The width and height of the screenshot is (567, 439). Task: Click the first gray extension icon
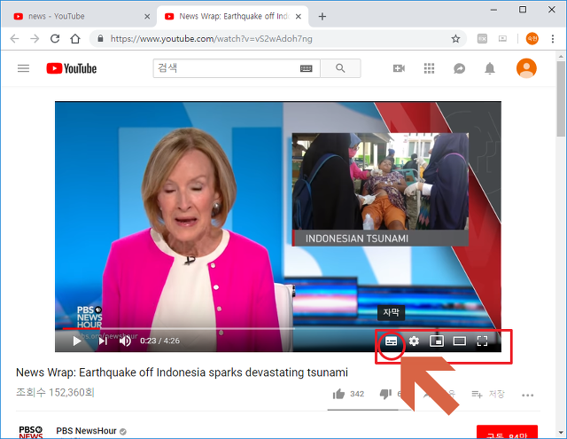pos(482,39)
